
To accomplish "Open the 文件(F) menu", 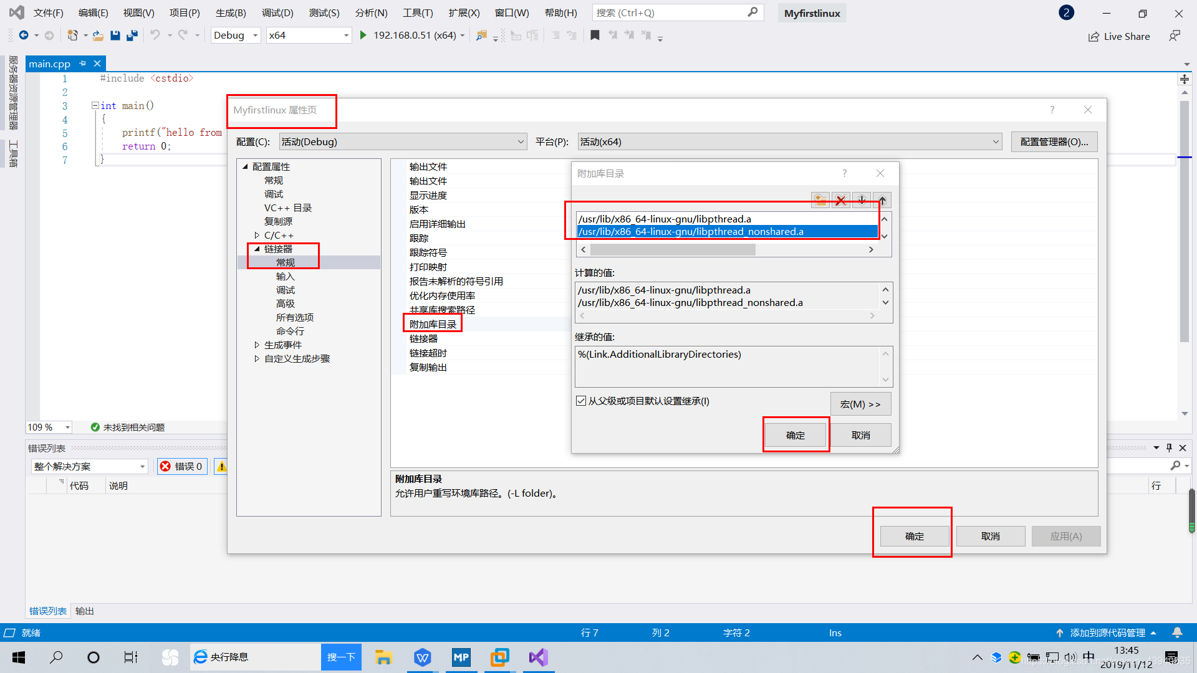I will (48, 12).
